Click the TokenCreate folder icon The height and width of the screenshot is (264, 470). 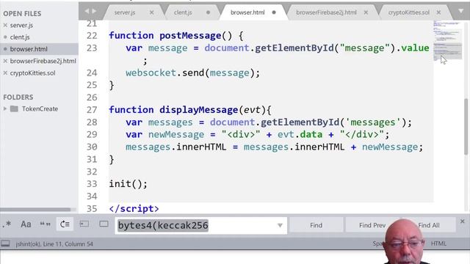[14, 109]
